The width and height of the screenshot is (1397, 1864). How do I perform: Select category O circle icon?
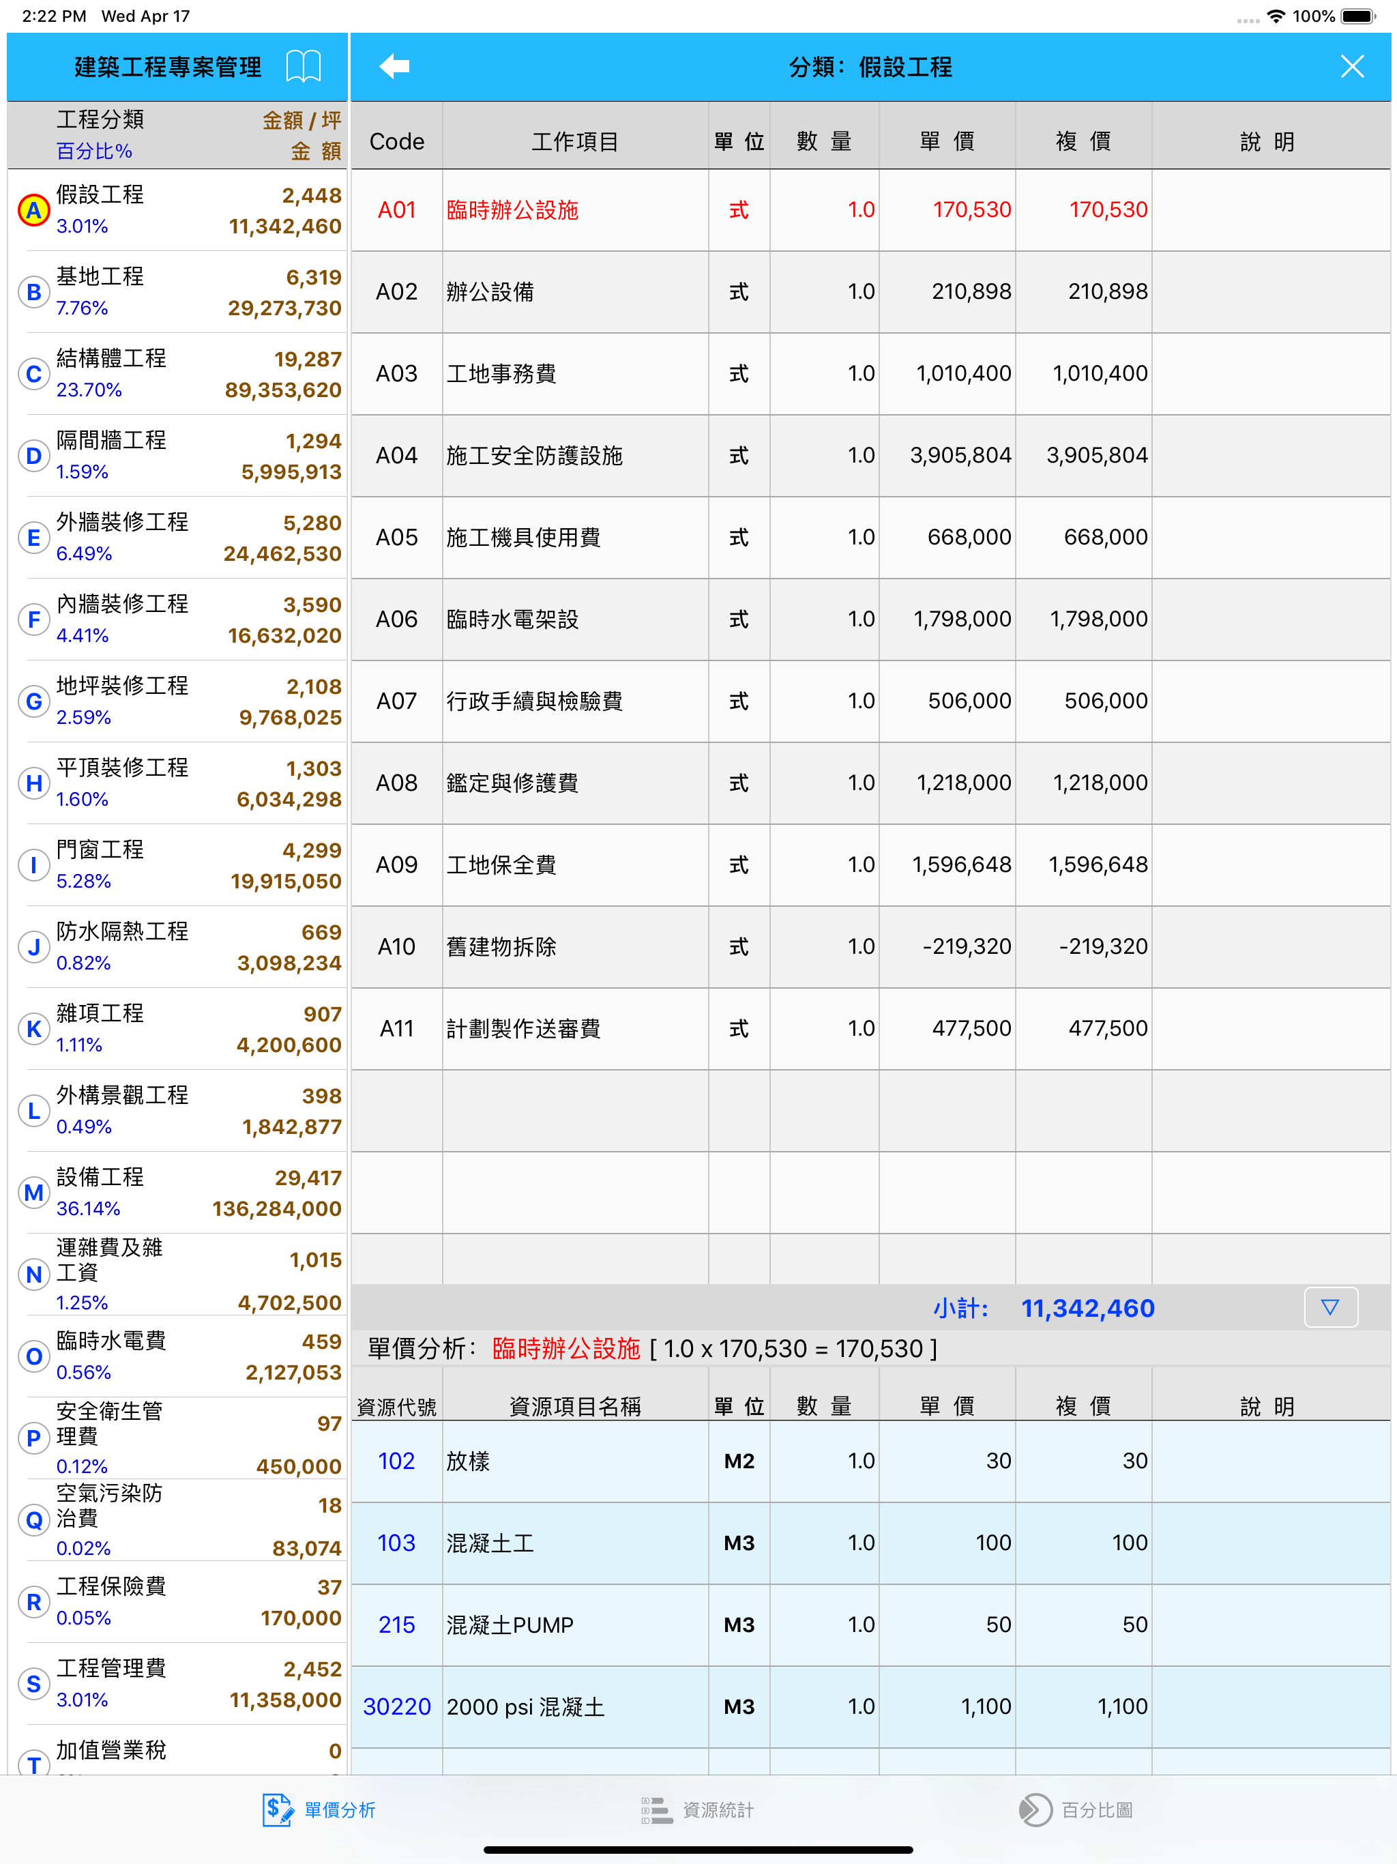click(33, 1356)
